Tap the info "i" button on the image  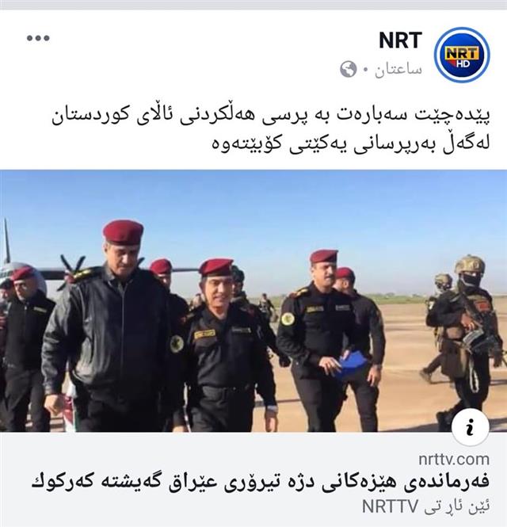470,427
